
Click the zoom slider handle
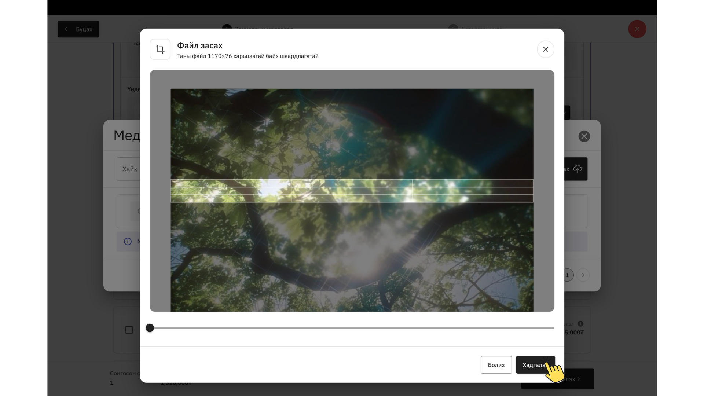click(x=150, y=328)
